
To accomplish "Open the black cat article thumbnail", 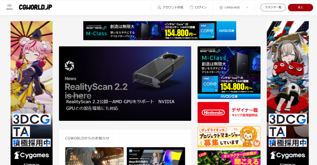I will tap(94, 156).
